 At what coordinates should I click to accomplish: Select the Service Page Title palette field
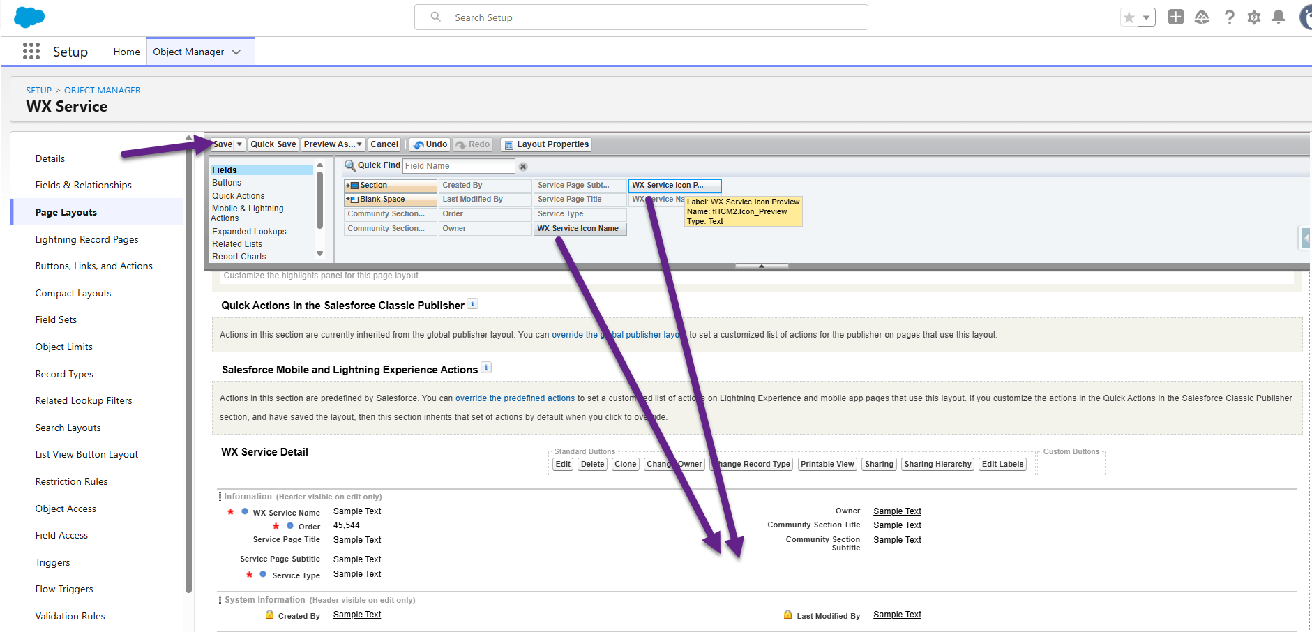tap(580, 200)
